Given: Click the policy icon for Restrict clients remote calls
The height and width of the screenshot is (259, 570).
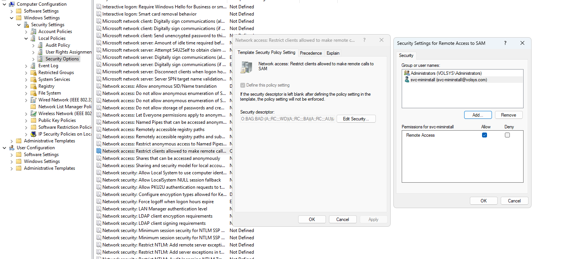Looking at the screenshot, I should click(x=99, y=151).
